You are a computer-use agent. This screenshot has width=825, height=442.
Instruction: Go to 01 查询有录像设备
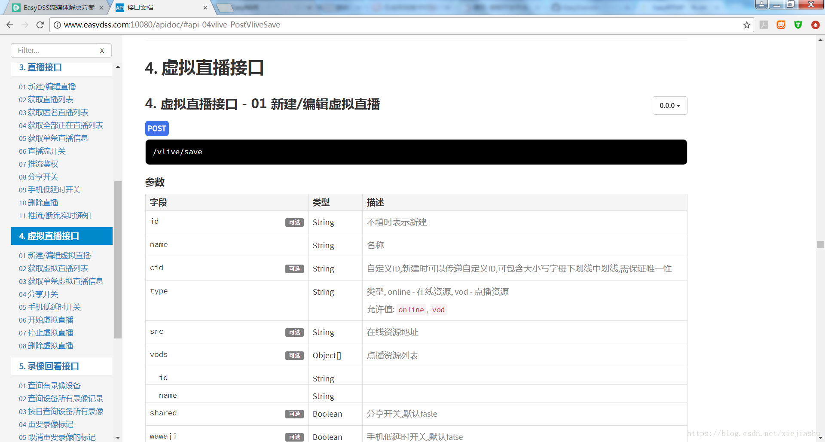coord(50,386)
